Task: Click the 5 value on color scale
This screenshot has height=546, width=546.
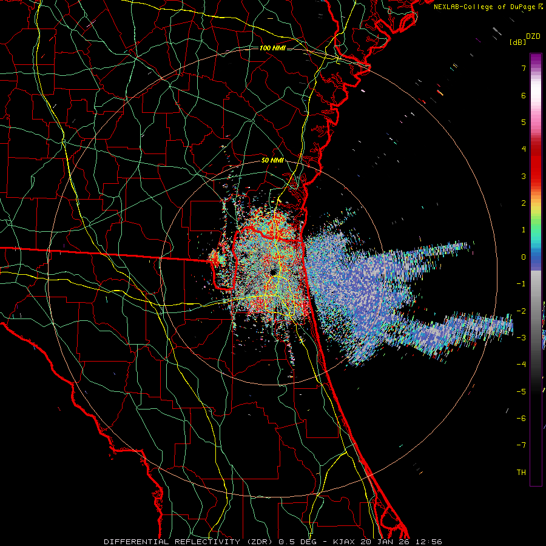Action: click(524, 122)
